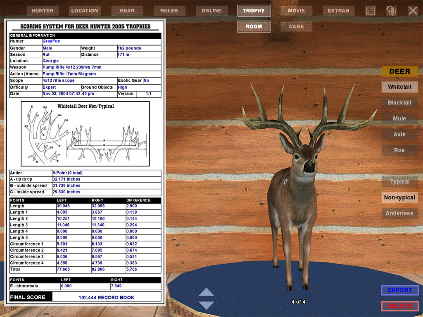Click the '4 of 4' trophy counter

298,302
